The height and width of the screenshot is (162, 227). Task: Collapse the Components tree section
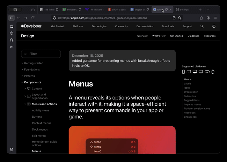coord(22,82)
